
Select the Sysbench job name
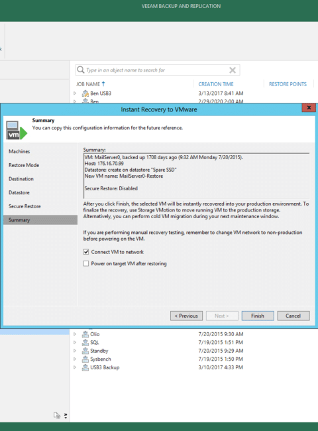[x=101, y=359]
